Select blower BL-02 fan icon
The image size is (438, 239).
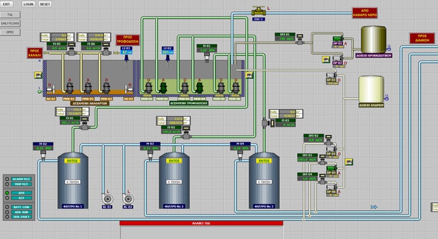pyautogui.click(x=128, y=199)
